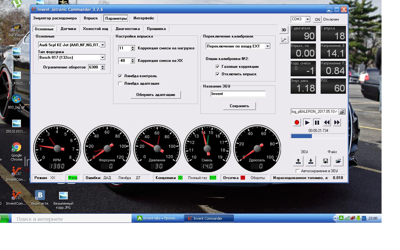Open the graph chart icon below 3D
This screenshot has height=250, width=400.
[x=284, y=40]
